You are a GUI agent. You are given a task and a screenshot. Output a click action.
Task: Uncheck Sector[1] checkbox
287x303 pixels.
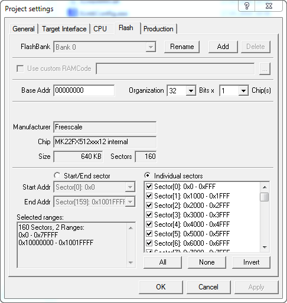149,196
